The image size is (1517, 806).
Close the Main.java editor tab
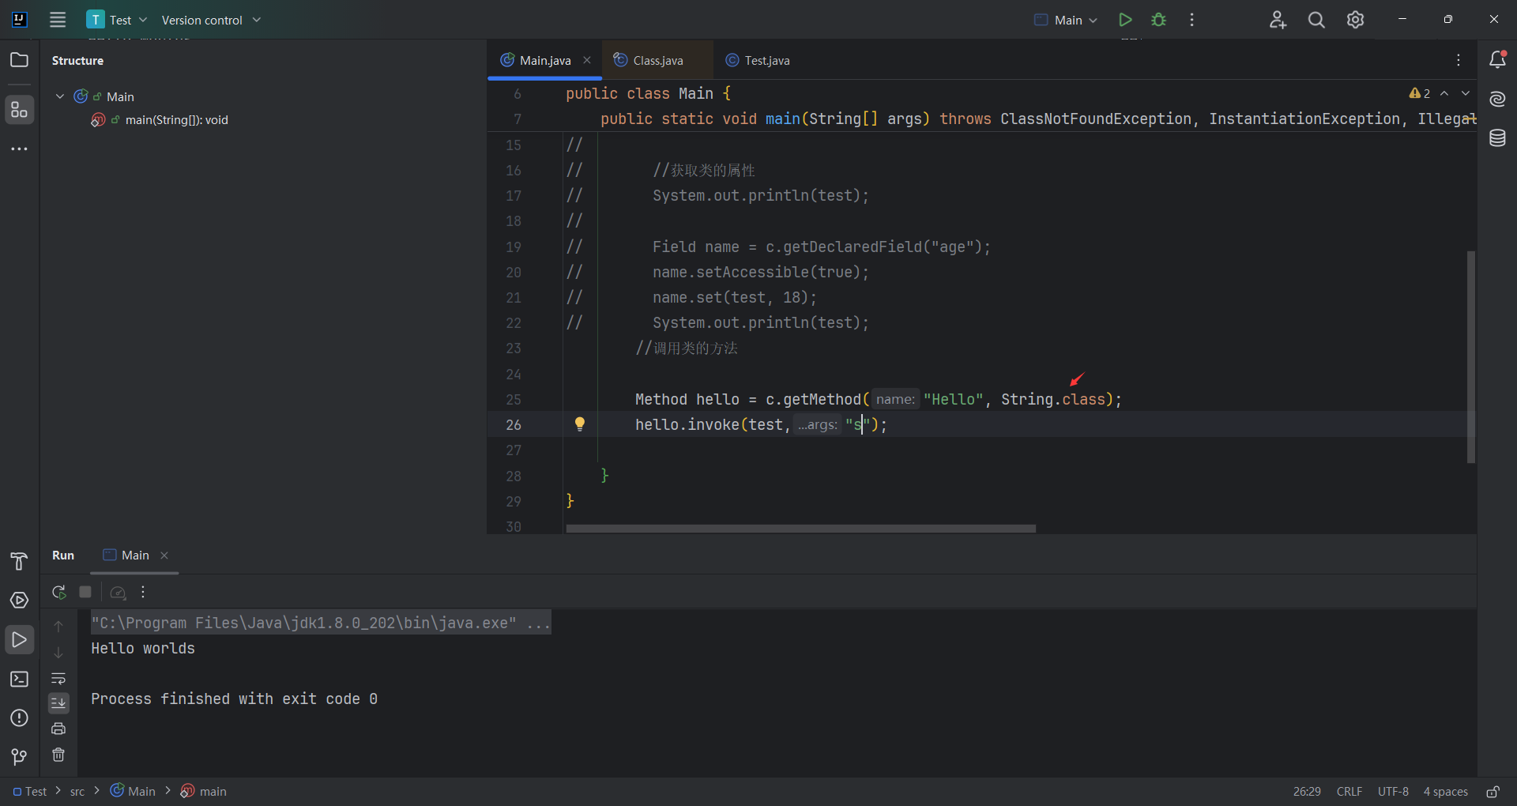point(587,60)
